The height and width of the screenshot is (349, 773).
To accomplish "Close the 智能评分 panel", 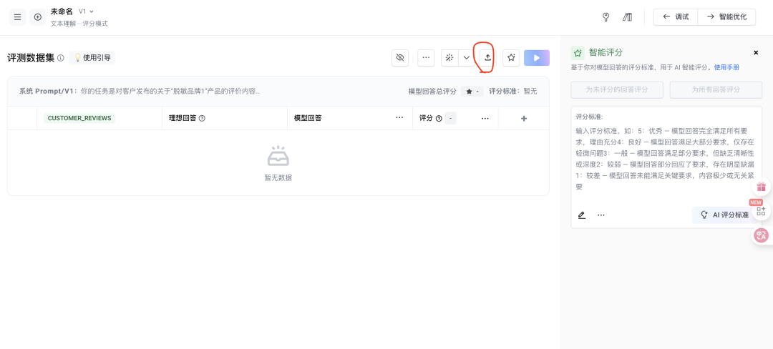I will click(757, 53).
